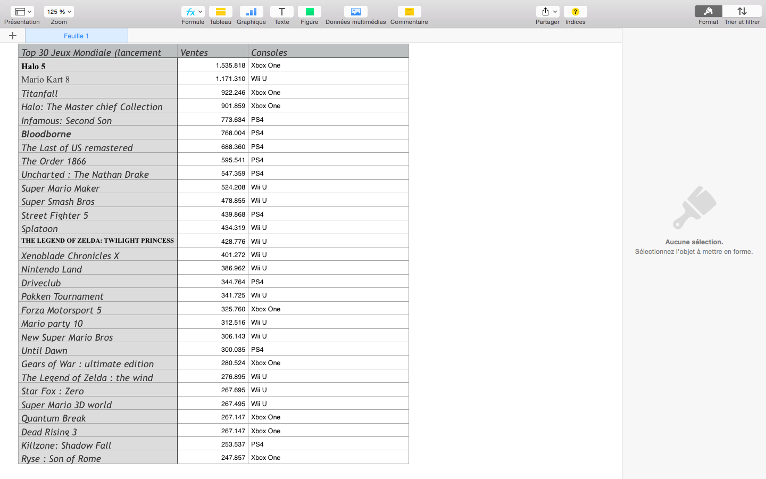766x479 pixels.
Task: Select the Nintendo Land cell
Action: [98, 268]
